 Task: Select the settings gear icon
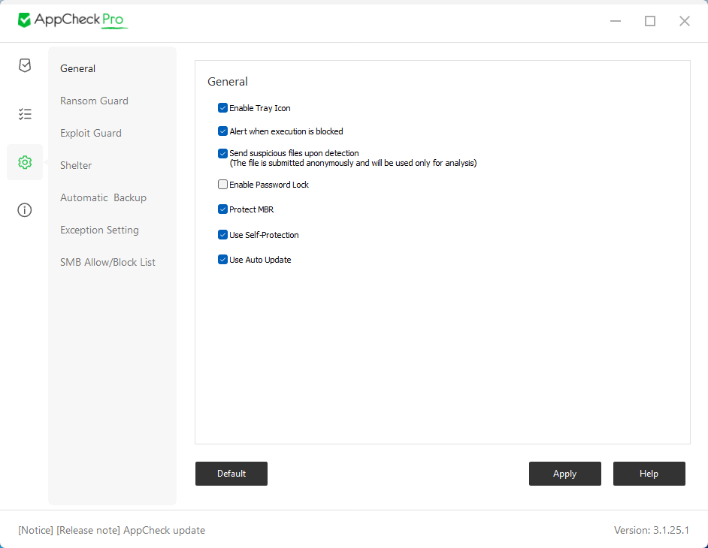pos(25,162)
